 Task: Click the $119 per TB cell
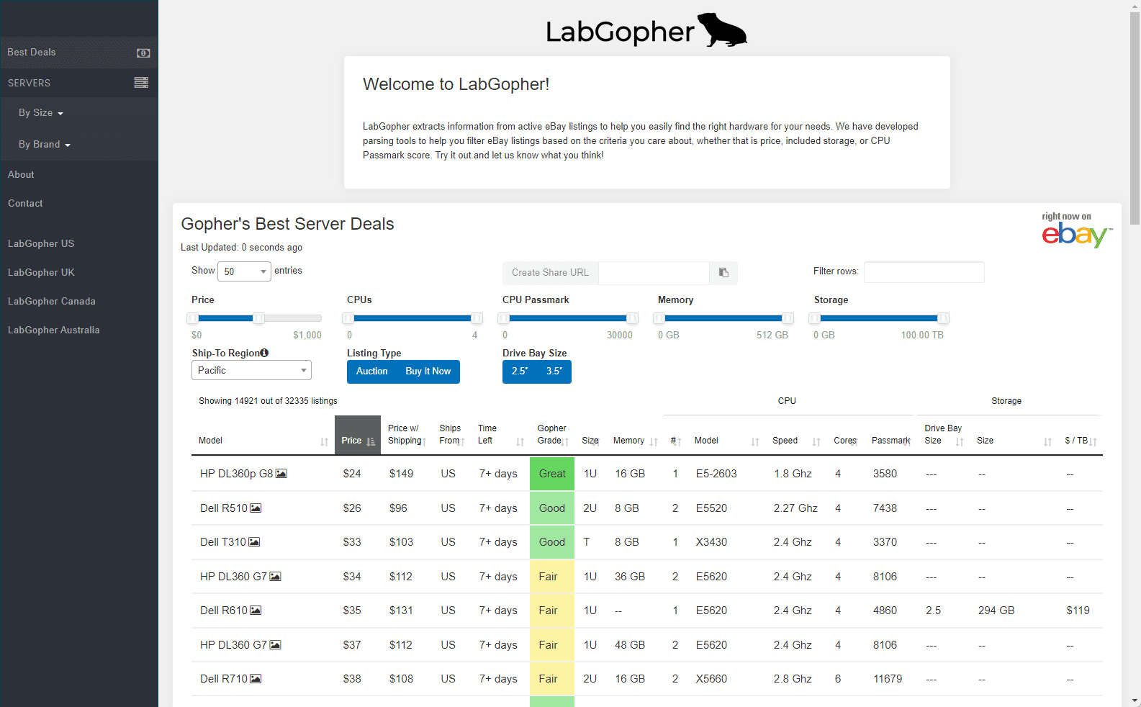(x=1078, y=611)
